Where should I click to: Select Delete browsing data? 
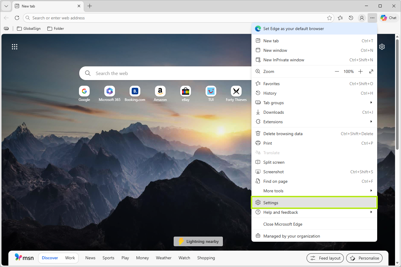pyautogui.click(x=314, y=134)
